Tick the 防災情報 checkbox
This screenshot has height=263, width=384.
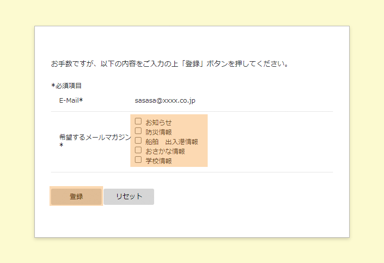[x=138, y=131]
